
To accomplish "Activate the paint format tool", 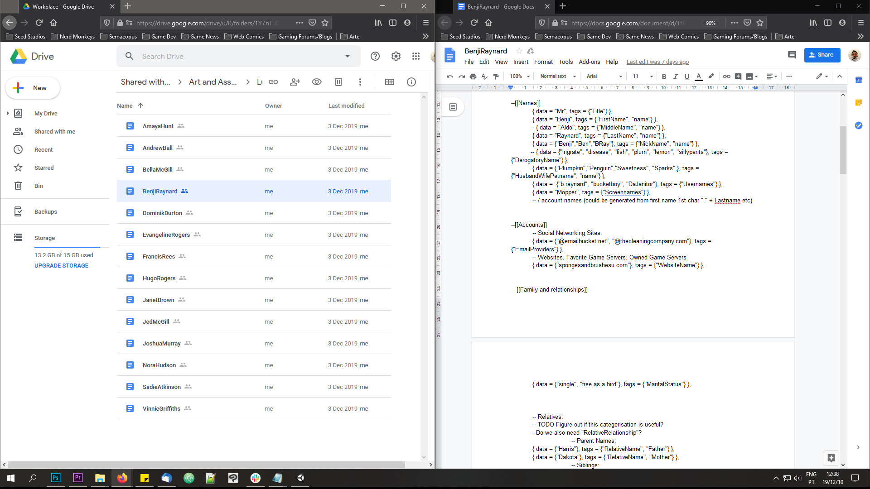I will point(496,77).
